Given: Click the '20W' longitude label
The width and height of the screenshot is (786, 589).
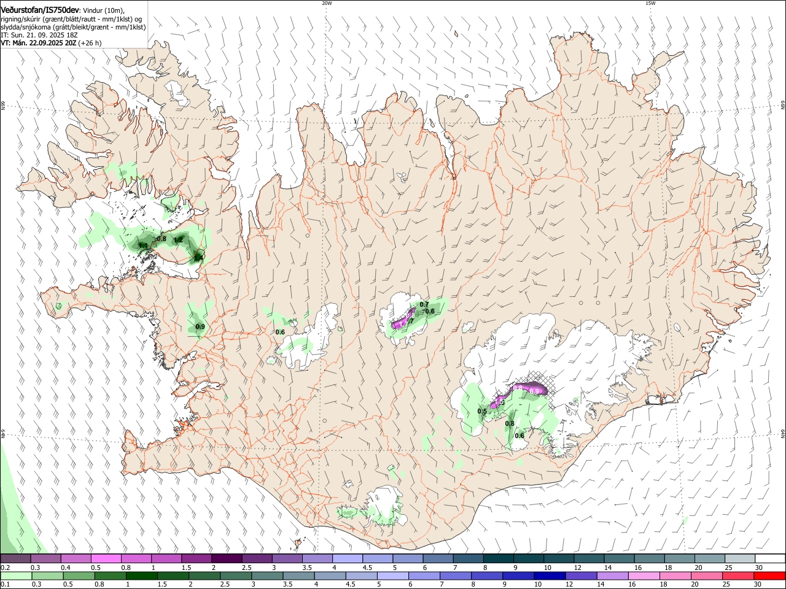Looking at the screenshot, I should (327, 3).
